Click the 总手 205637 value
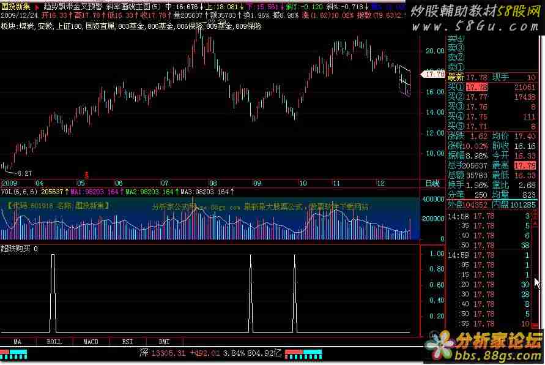 [x=475, y=165]
